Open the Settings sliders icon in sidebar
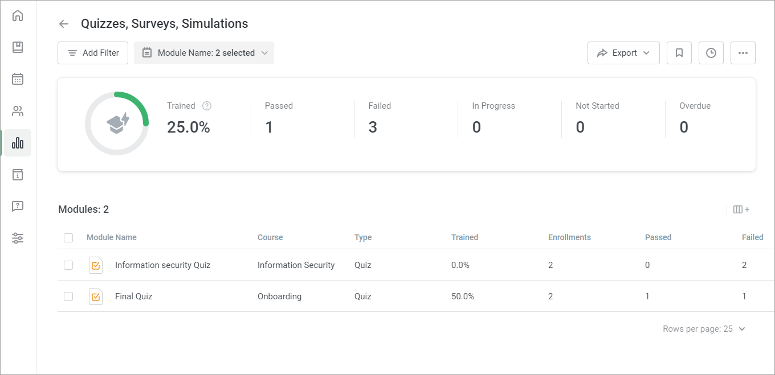775x375 pixels. [18, 238]
